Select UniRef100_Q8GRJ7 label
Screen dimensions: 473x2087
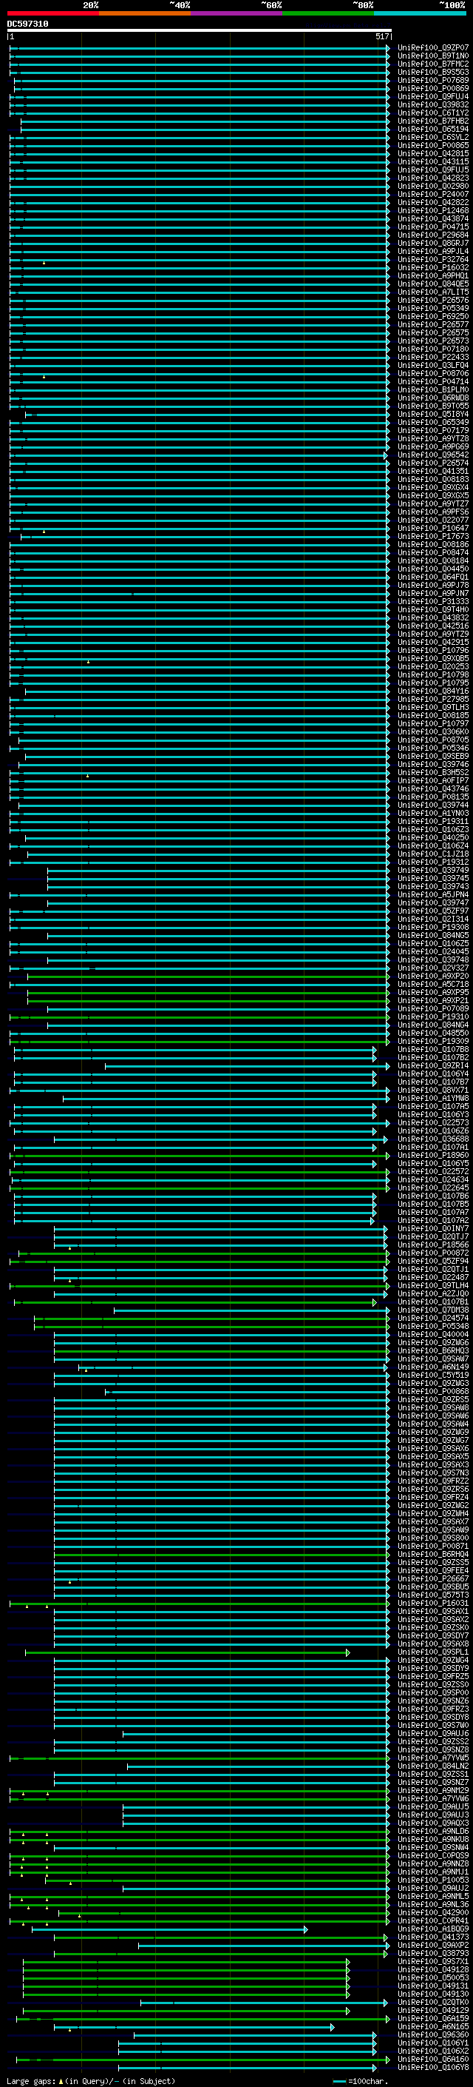[433, 243]
